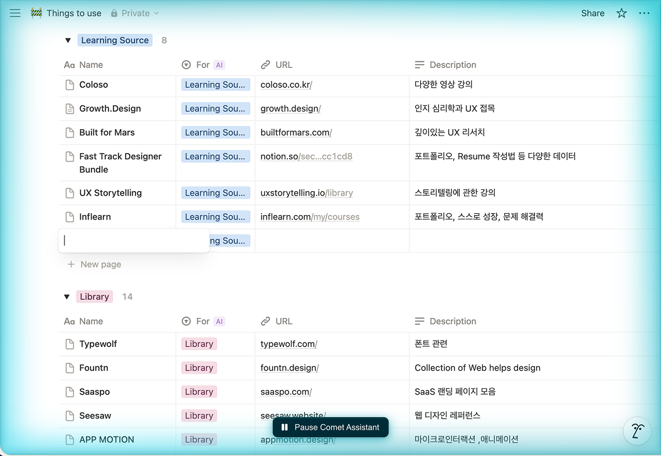This screenshot has height=456, width=661.
Task: Follow the uxstorytelling.io/library link
Action: 307,193
